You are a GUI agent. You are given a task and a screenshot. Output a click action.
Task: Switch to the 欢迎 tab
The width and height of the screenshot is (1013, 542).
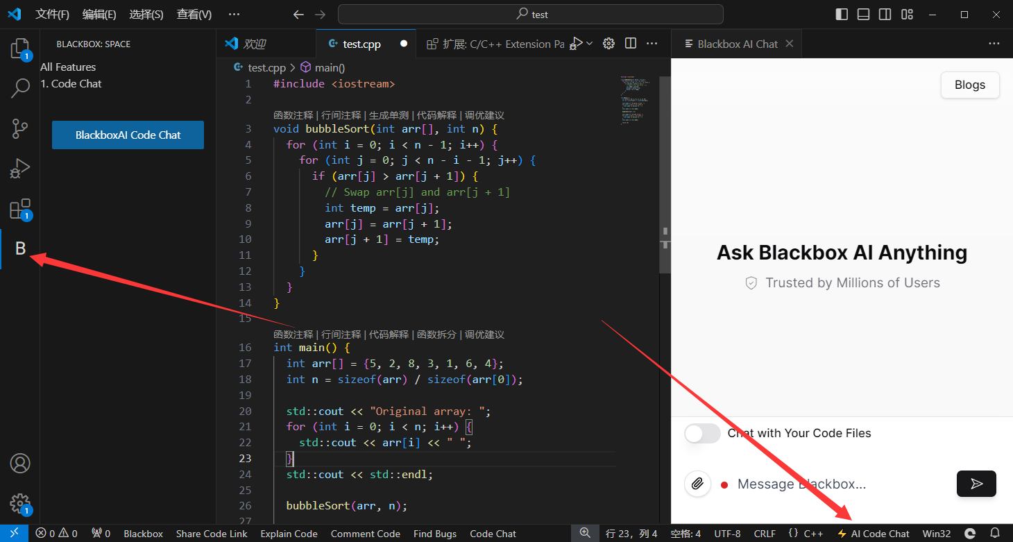(254, 44)
